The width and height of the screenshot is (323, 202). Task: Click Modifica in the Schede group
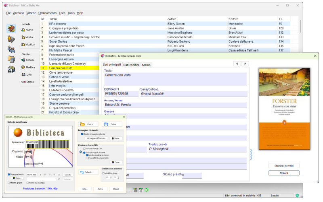coord(28,44)
